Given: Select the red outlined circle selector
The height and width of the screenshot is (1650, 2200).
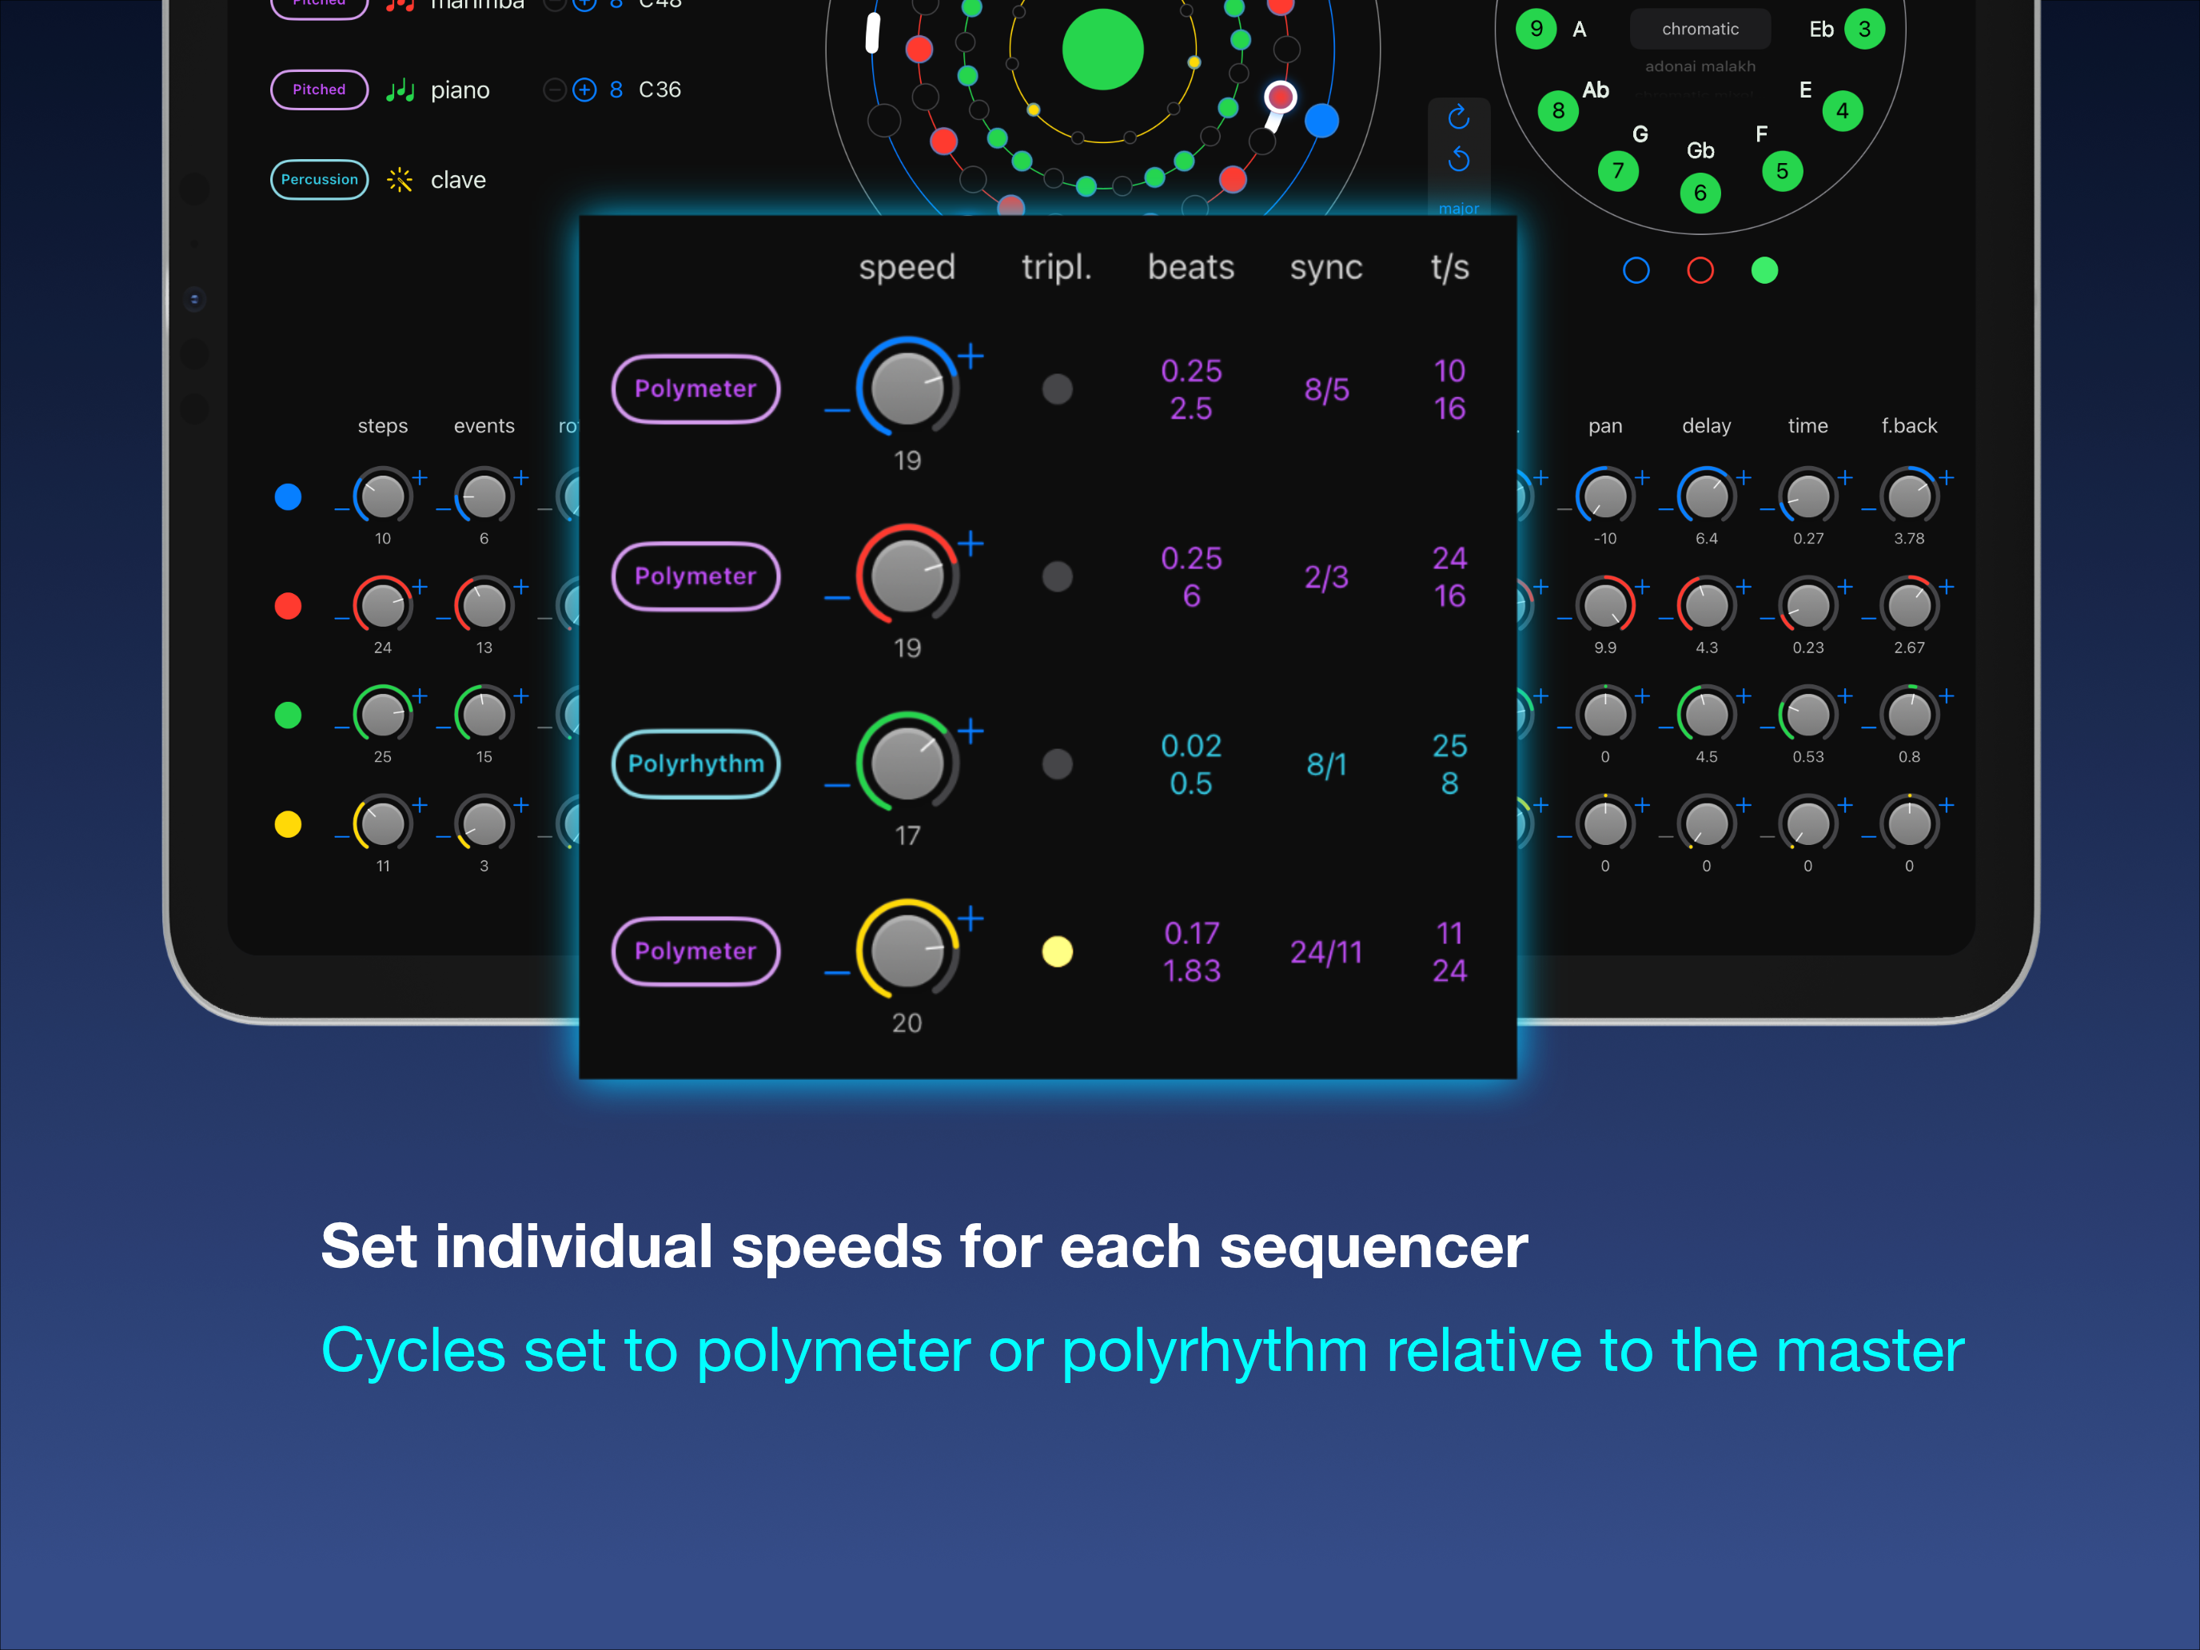Looking at the screenshot, I should click(x=1700, y=270).
